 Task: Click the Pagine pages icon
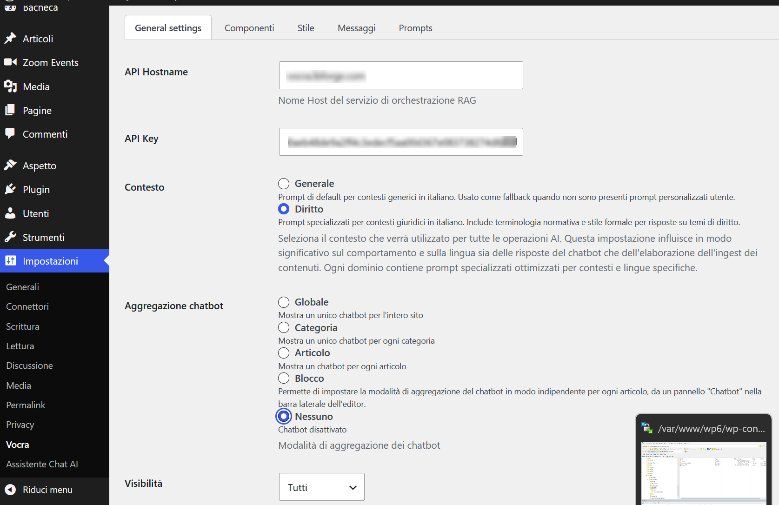[x=10, y=110]
